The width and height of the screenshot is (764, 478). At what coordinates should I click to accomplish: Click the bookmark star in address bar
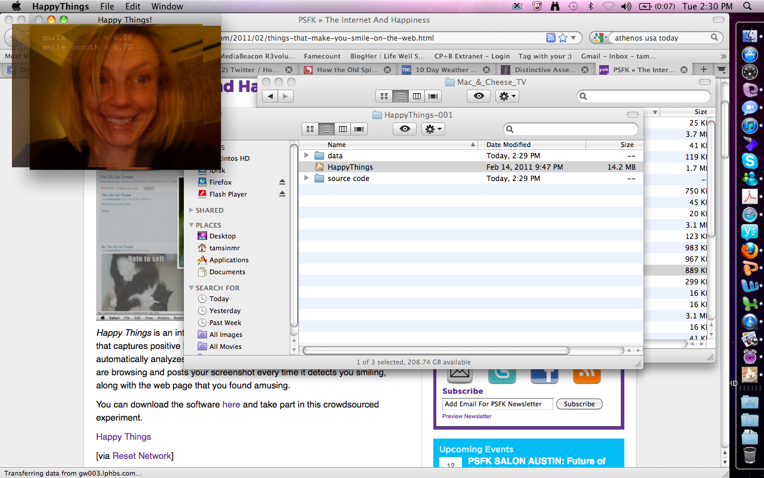click(x=563, y=38)
